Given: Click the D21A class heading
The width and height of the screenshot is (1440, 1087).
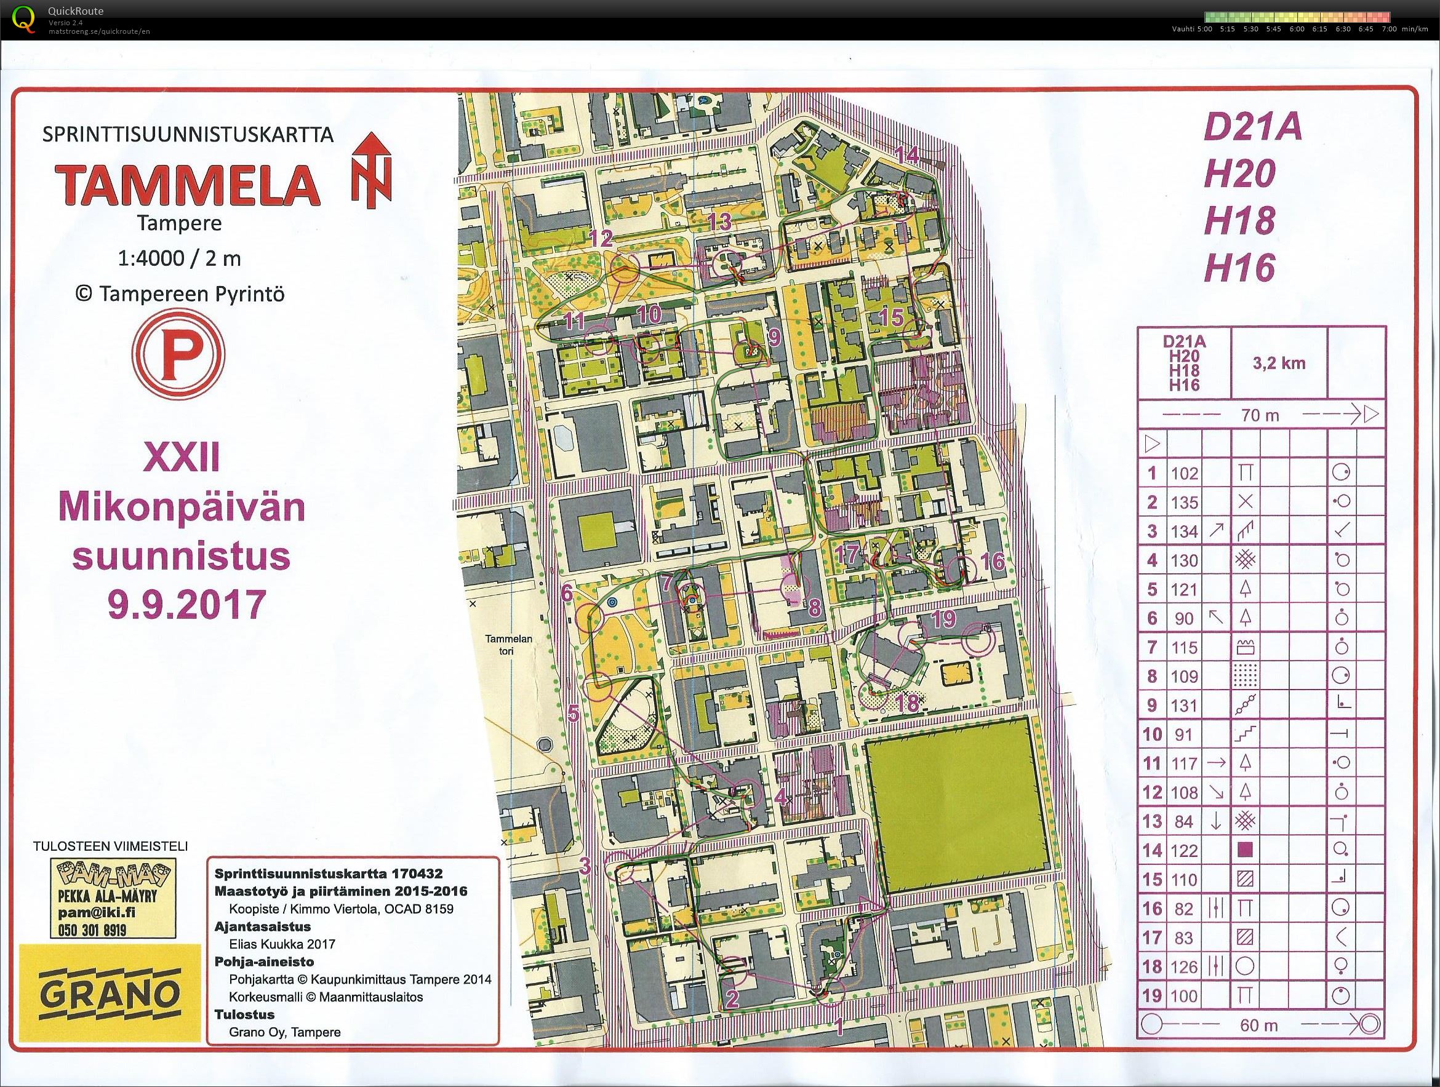Looking at the screenshot, I should coord(1252,127).
